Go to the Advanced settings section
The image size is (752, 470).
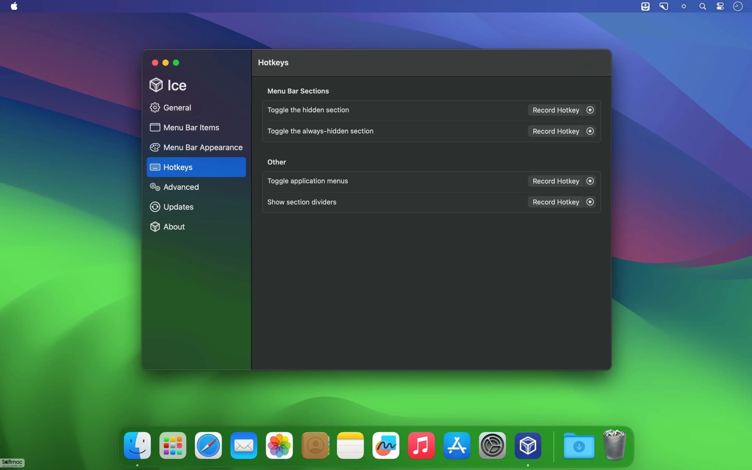(196, 187)
